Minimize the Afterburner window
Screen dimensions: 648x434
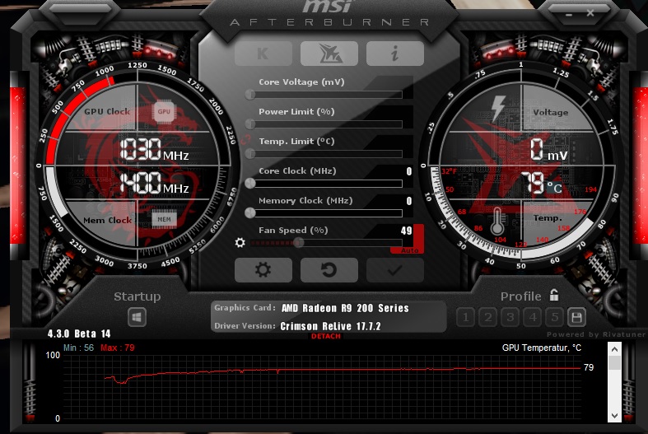[569, 15]
